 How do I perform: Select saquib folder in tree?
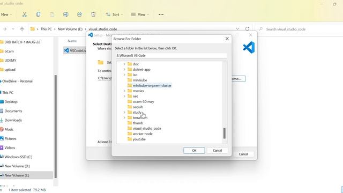(x=138, y=107)
